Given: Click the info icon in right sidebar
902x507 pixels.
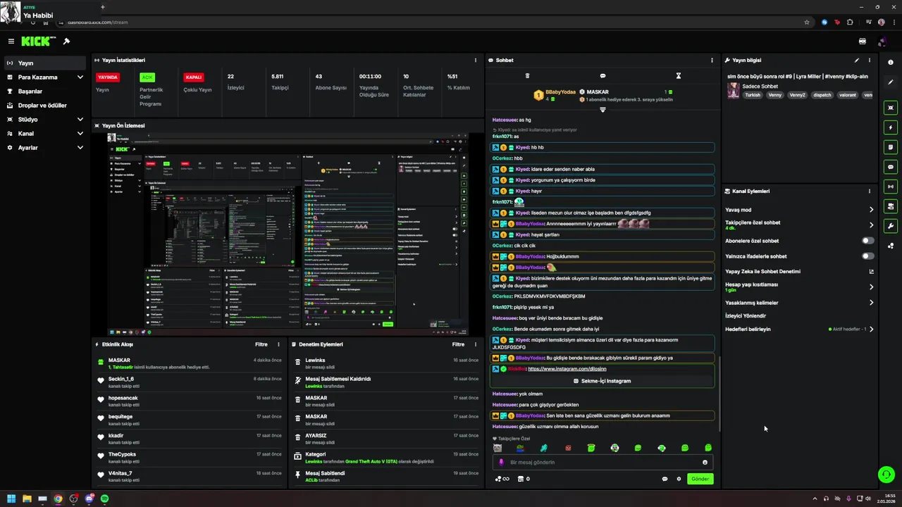Looking at the screenshot, I should pos(891,63).
